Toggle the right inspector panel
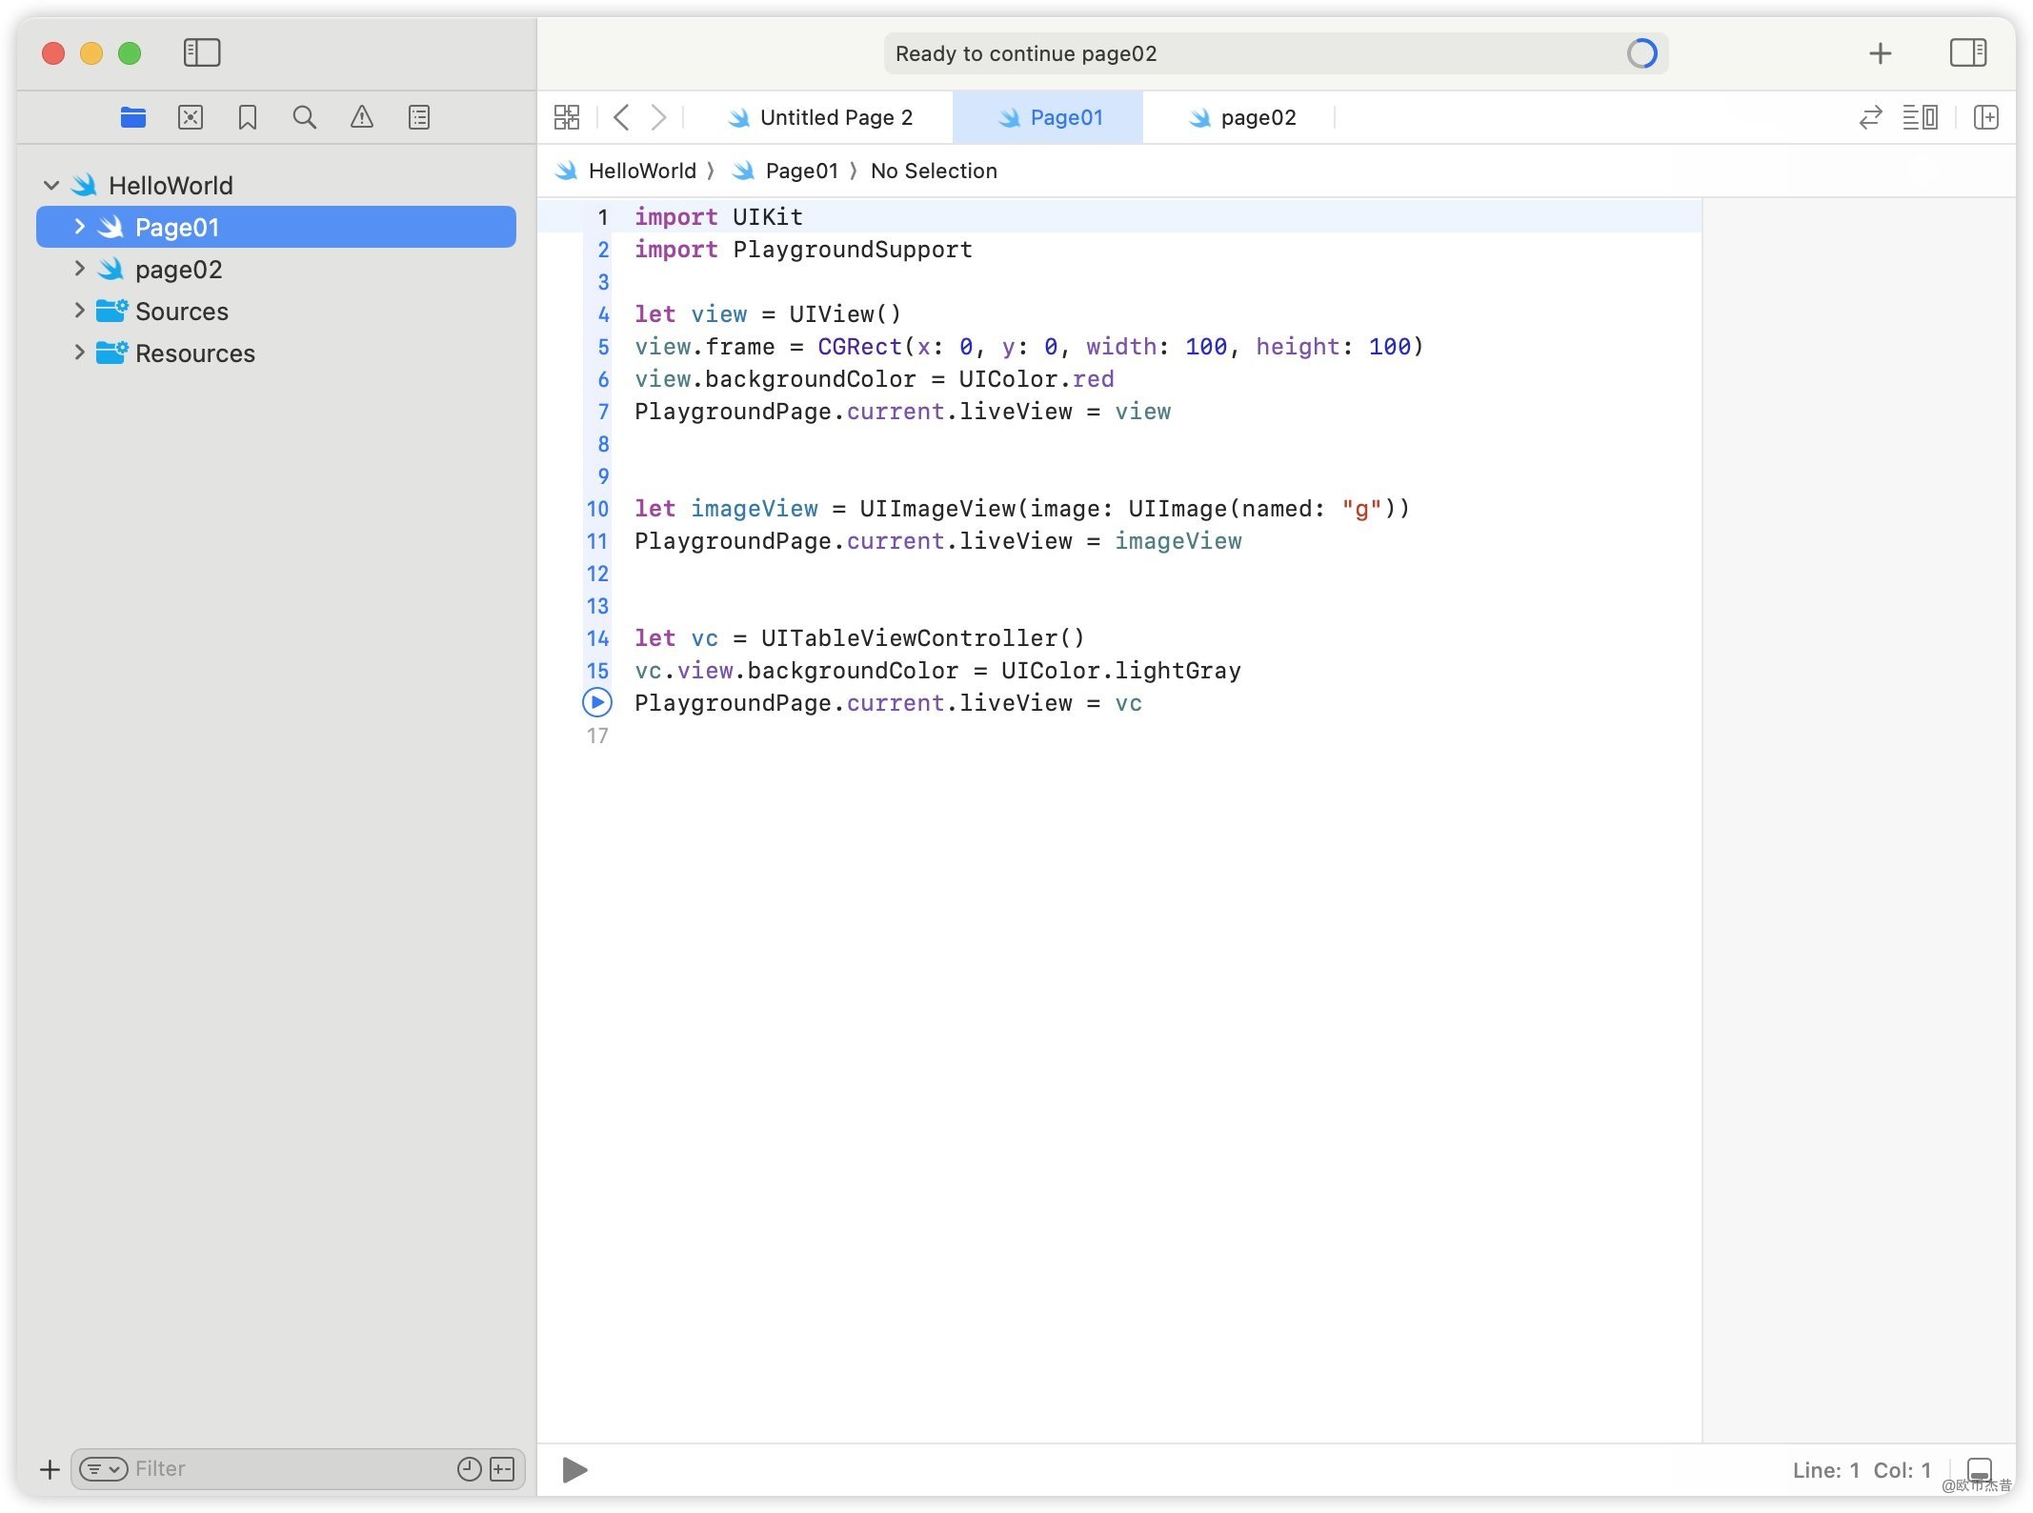Viewport: 2033px width, 1513px height. [x=1967, y=52]
